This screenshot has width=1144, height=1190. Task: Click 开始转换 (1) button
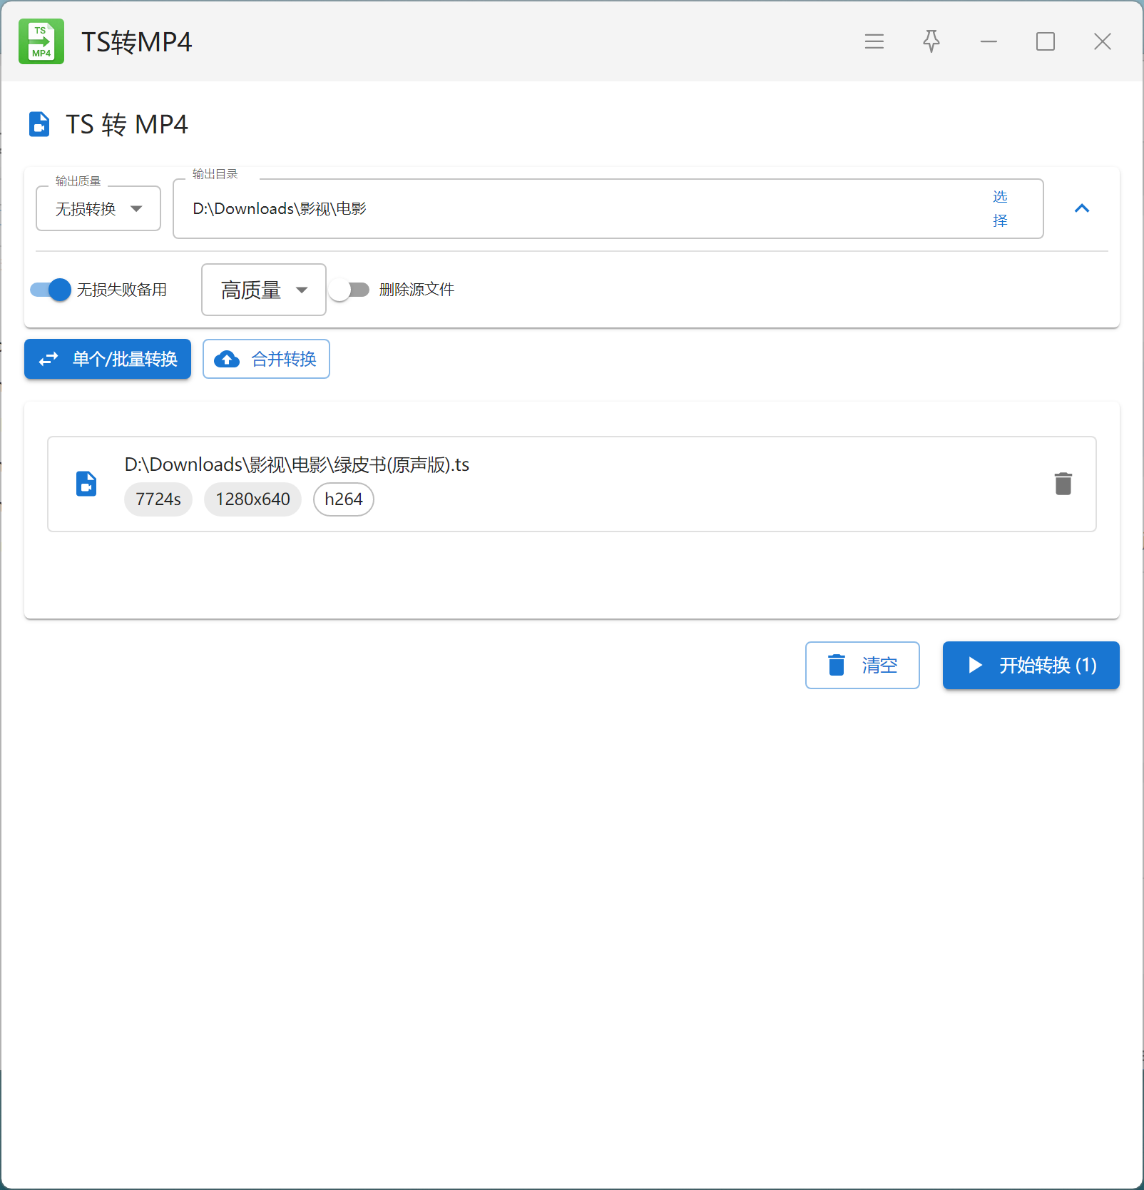coord(1031,665)
